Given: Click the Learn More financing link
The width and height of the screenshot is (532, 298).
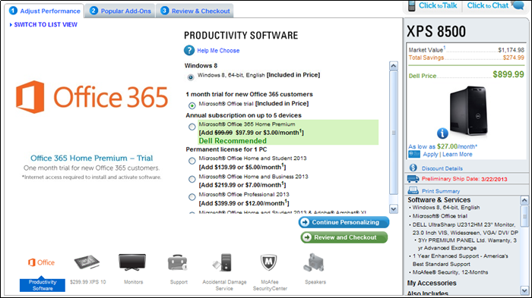Looking at the screenshot, I should click(x=457, y=155).
